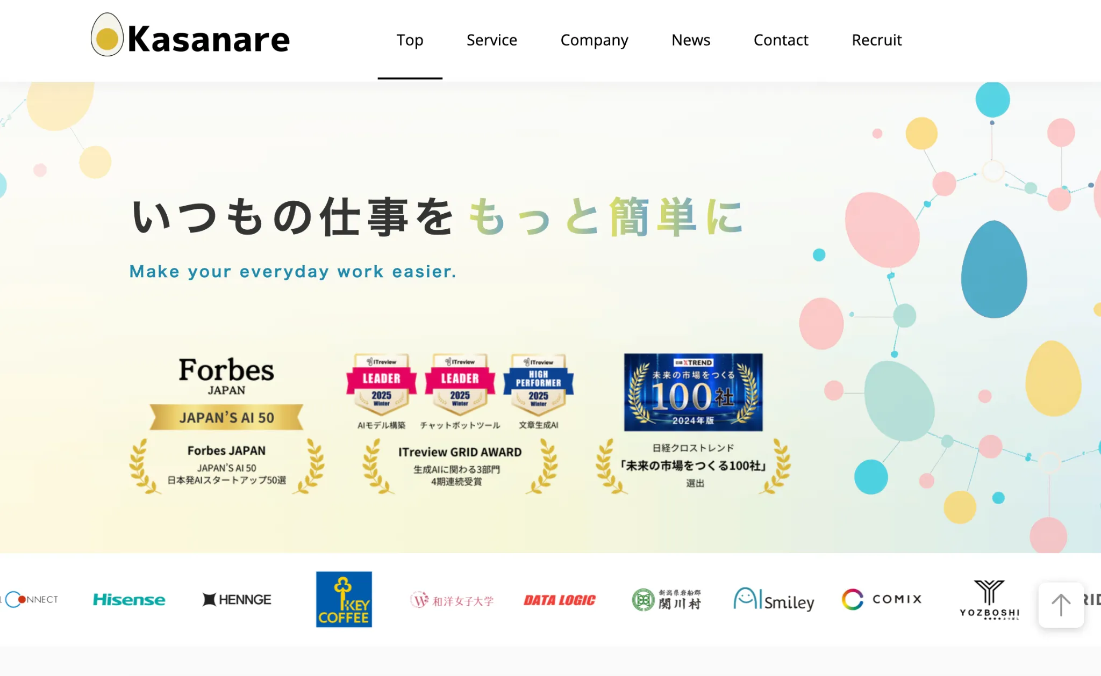
Task: Select the YOZBOSHI logo
Action: tap(989, 600)
